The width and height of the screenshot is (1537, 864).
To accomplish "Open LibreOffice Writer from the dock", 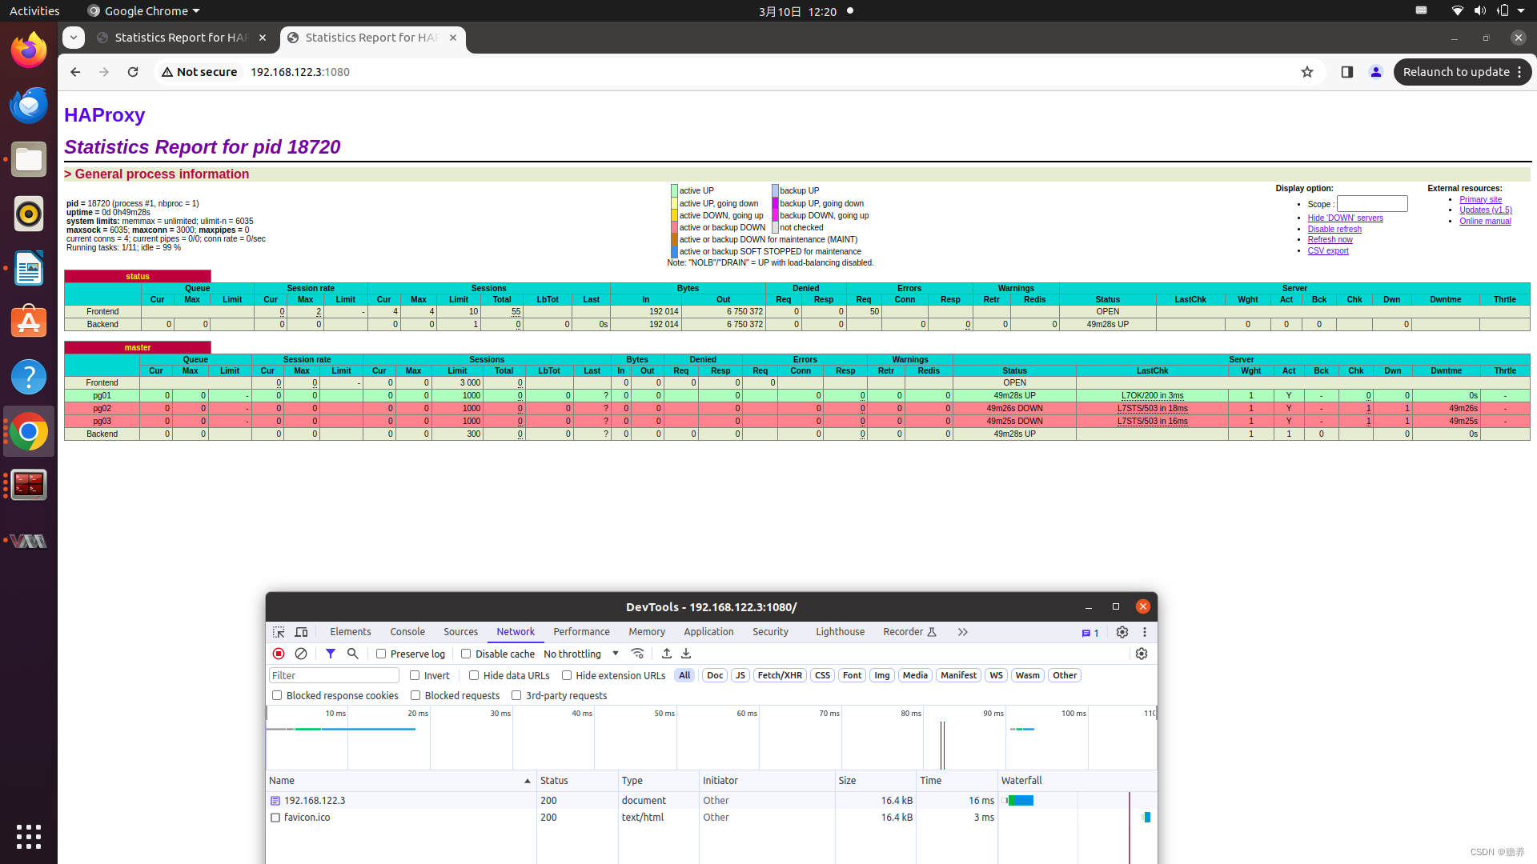I will pyautogui.click(x=29, y=268).
